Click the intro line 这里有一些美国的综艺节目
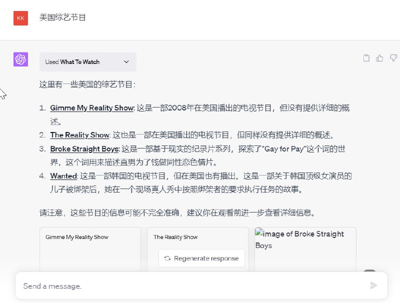 pos(87,84)
